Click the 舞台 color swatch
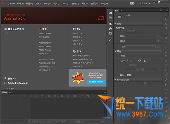 (129, 75)
